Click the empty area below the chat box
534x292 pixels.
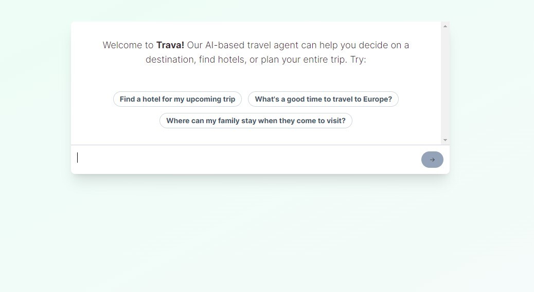(260, 231)
